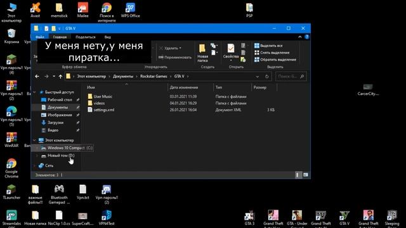Sort by the Размер column header
The height and width of the screenshot is (228, 406).
pyautogui.click(x=264, y=87)
